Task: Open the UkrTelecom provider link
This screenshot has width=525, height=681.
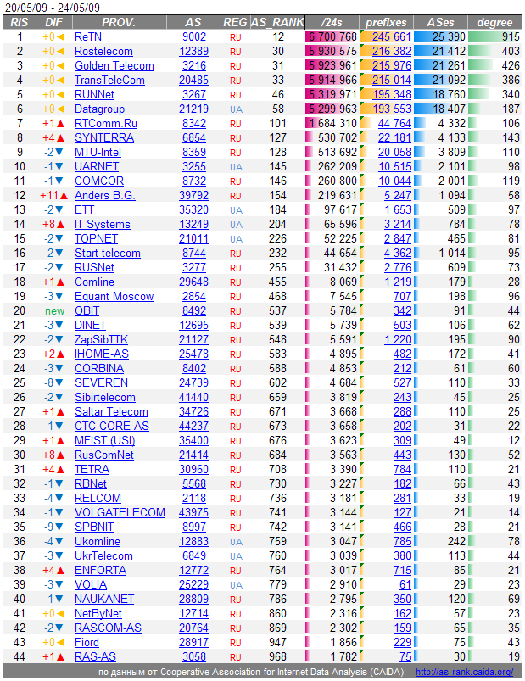Action: [103, 556]
